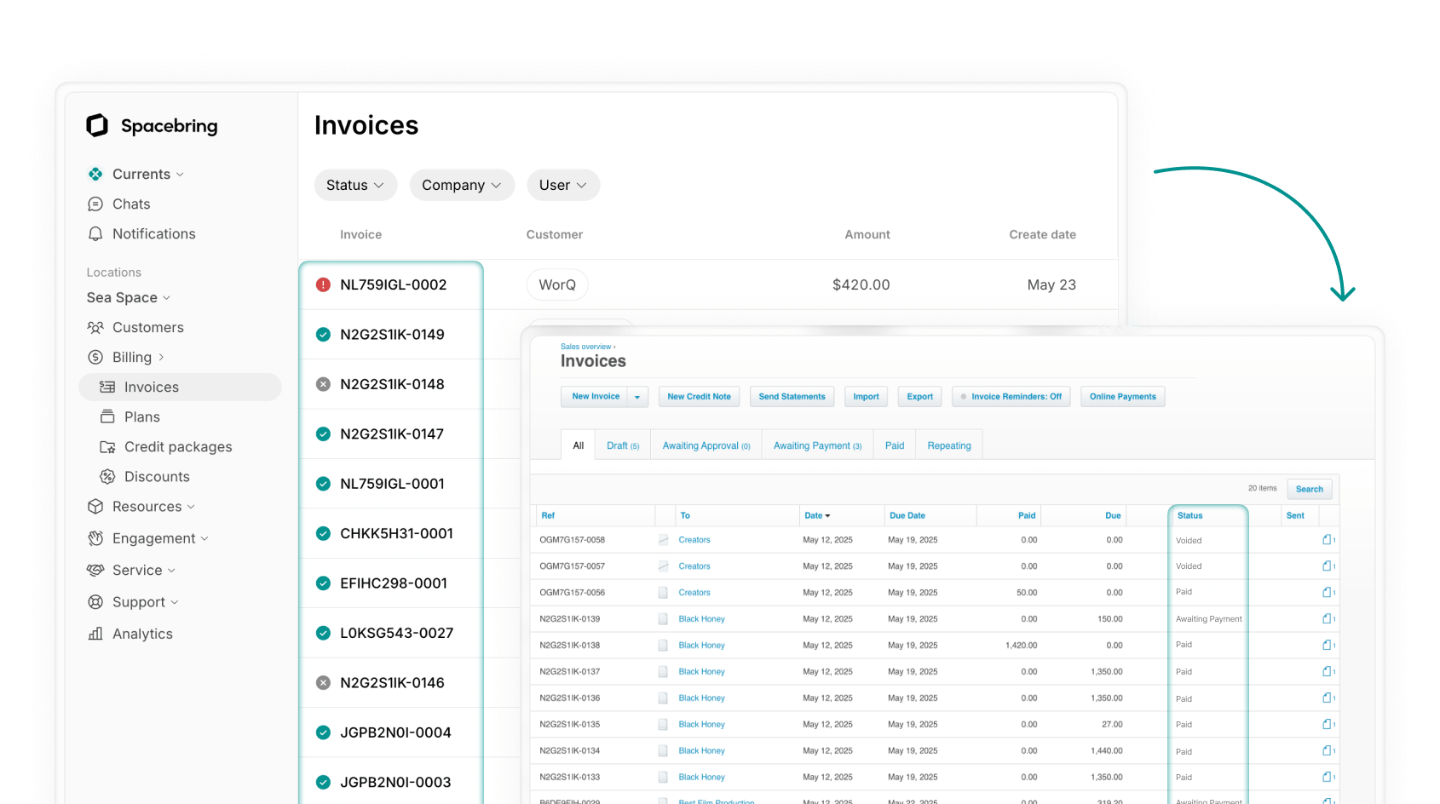Switch to the All tab
1440x804 pixels.
(579, 445)
